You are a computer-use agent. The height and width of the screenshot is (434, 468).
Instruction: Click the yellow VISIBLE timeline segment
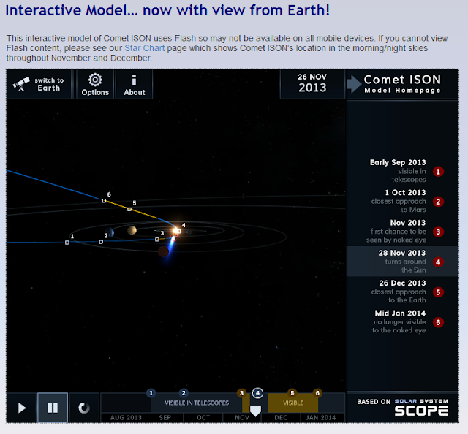(x=293, y=403)
